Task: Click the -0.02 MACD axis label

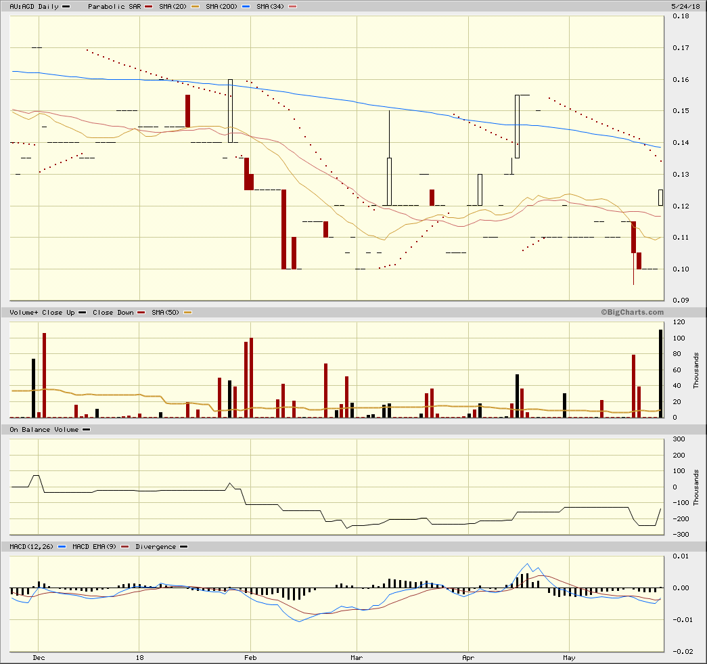Action: [x=682, y=651]
